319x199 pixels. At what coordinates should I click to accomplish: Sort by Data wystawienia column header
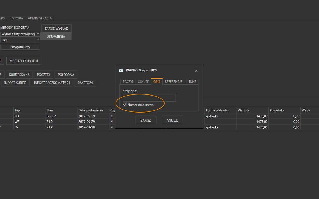pyautogui.click(x=93, y=110)
